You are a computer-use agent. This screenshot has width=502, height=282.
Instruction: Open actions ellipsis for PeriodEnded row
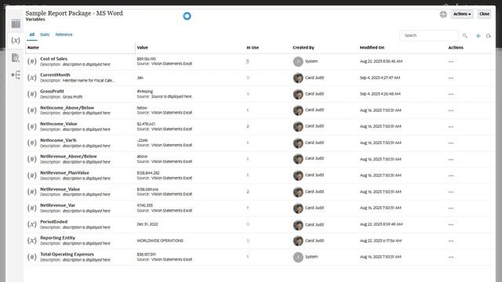click(x=451, y=225)
